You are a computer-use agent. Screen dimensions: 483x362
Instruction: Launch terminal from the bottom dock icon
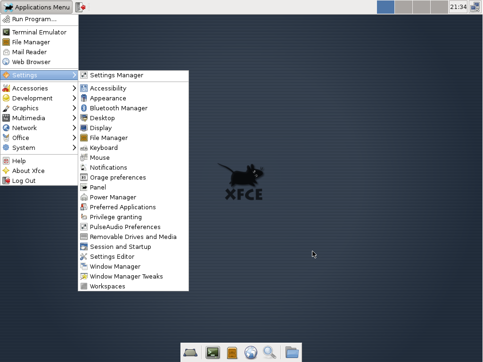(213, 353)
